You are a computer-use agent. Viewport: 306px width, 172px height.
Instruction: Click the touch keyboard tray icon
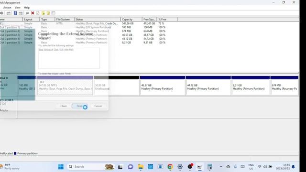[x=242, y=167]
